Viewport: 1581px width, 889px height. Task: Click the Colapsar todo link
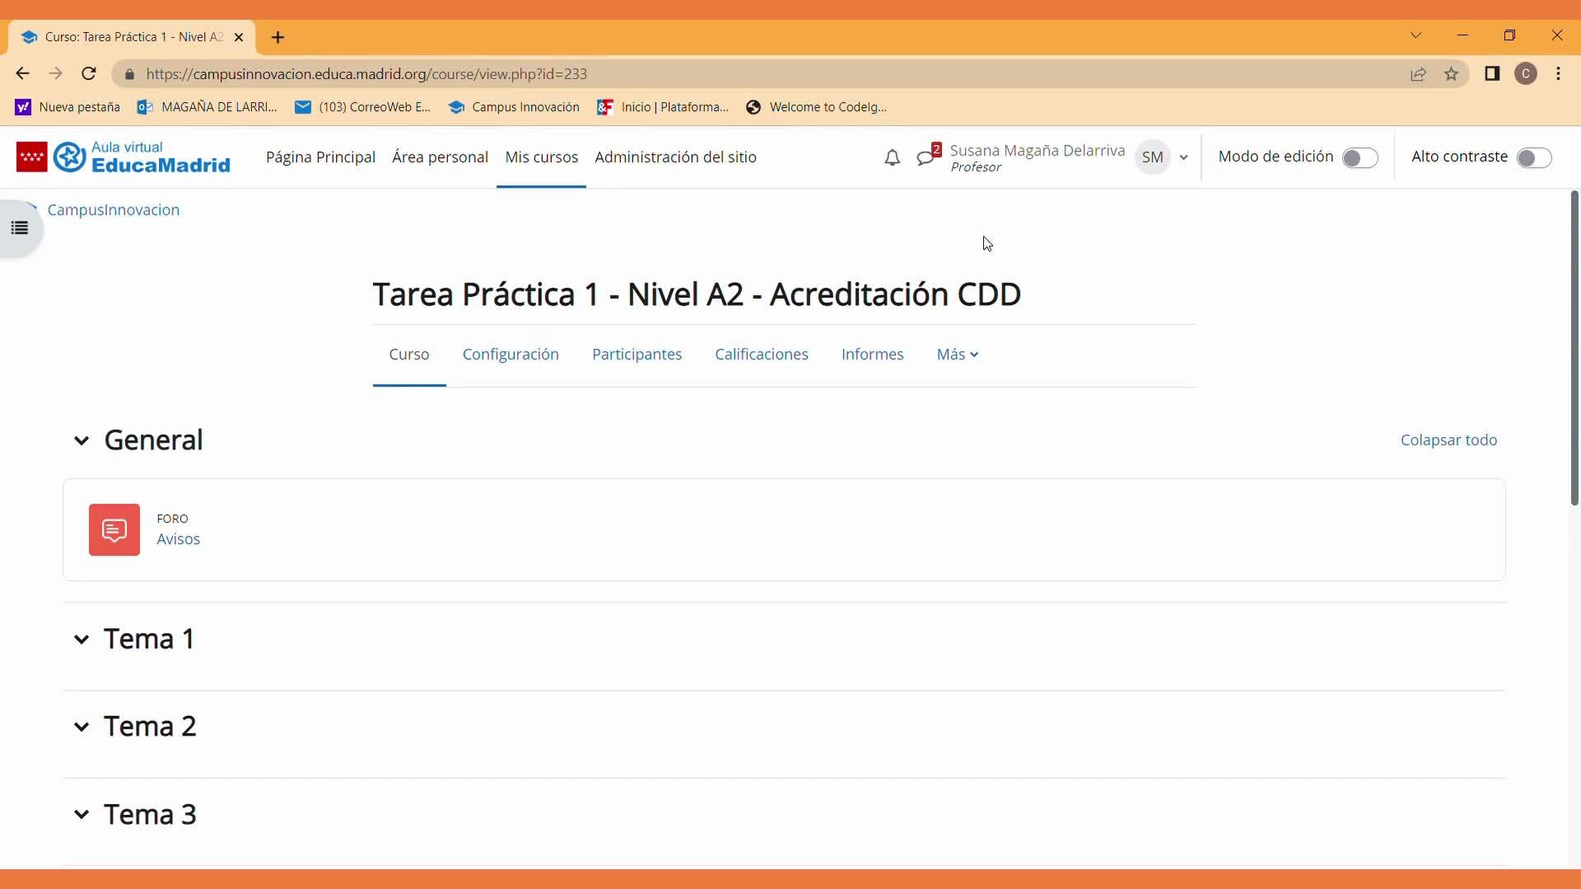[1448, 440]
